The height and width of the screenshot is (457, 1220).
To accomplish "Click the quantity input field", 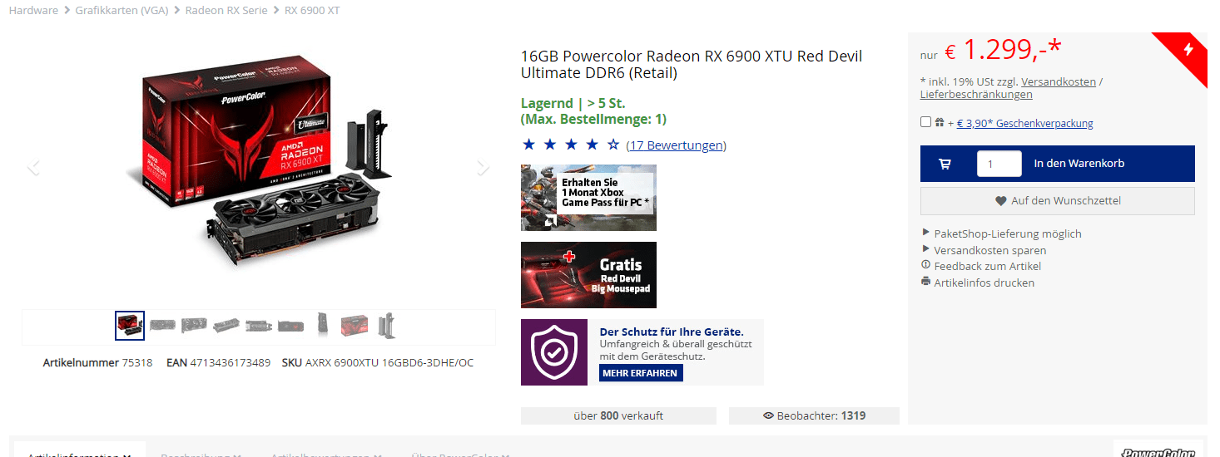I will click(x=999, y=164).
